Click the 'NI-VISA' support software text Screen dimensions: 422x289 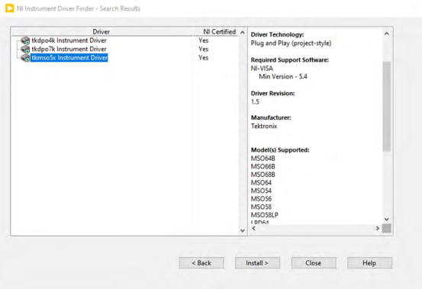(262, 69)
